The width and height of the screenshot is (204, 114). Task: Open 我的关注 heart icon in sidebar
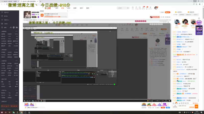(x=2, y=12)
